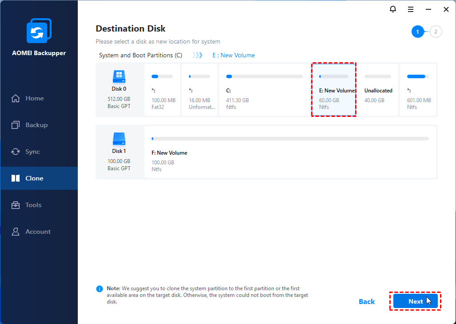This screenshot has height=324, width=456.
Task: Click the Clone book icon
Action: [x=16, y=178]
